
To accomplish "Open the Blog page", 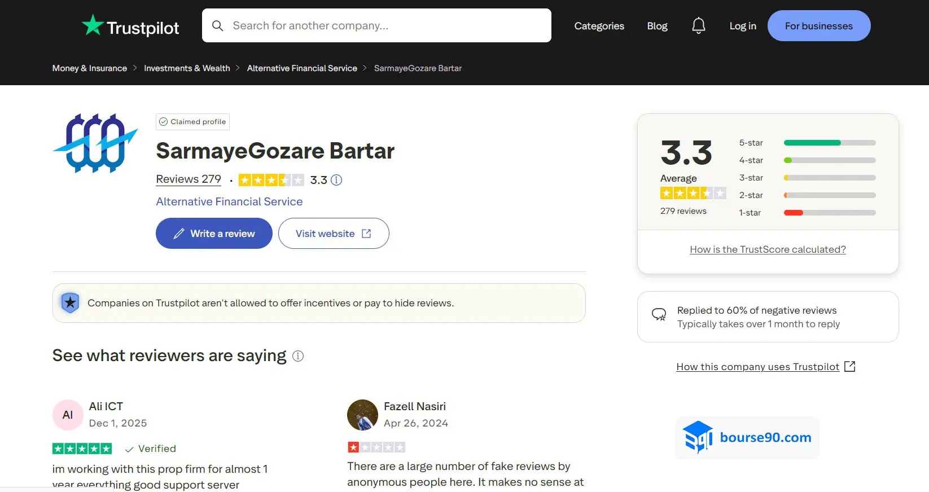I will pyautogui.click(x=657, y=26).
